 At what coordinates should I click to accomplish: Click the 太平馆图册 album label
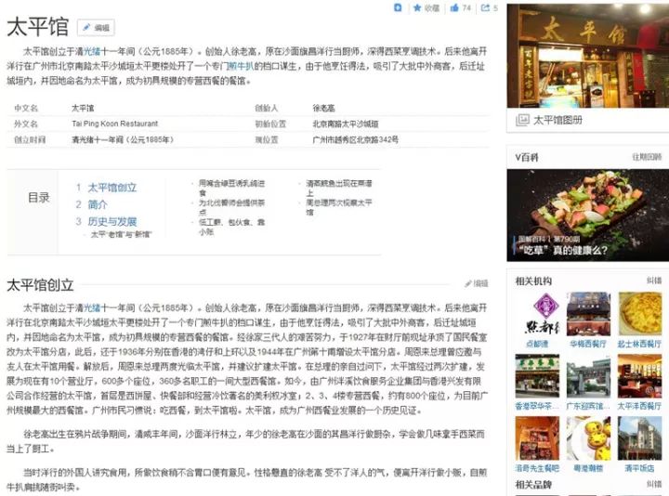tap(557, 120)
